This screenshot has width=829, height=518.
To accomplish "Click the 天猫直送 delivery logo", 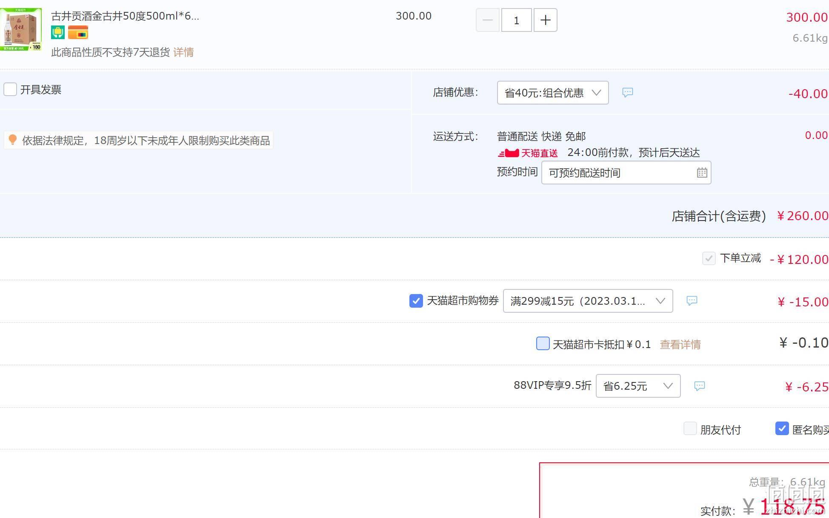I will click(x=528, y=153).
